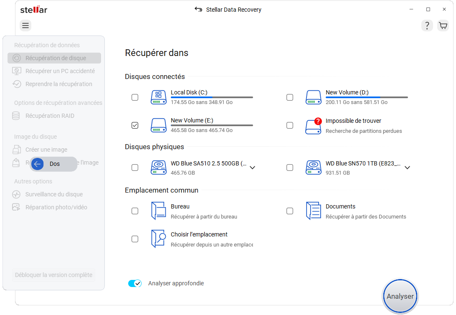Image resolution: width=456 pixels, height=315 pixels.
Task: Select Récupération de disque menu item
Action: click(x=54, y=58)
